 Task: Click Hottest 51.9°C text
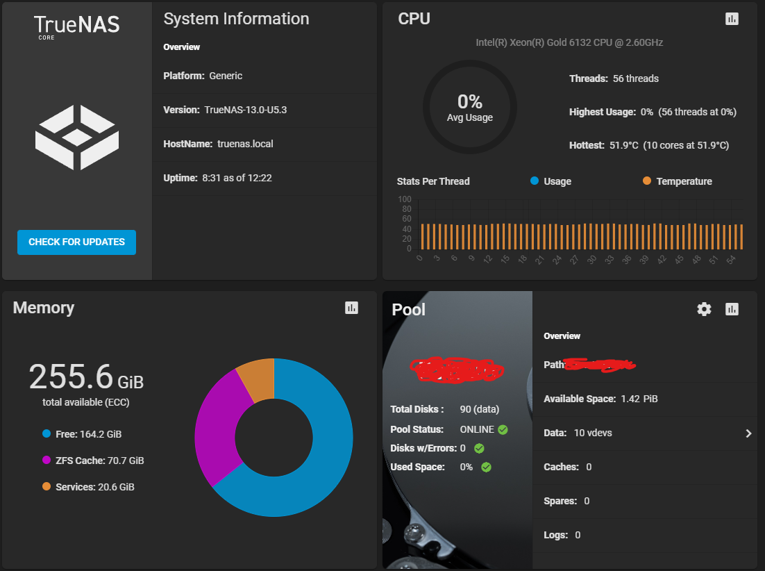pyautogui.click(x=649, y=145)
